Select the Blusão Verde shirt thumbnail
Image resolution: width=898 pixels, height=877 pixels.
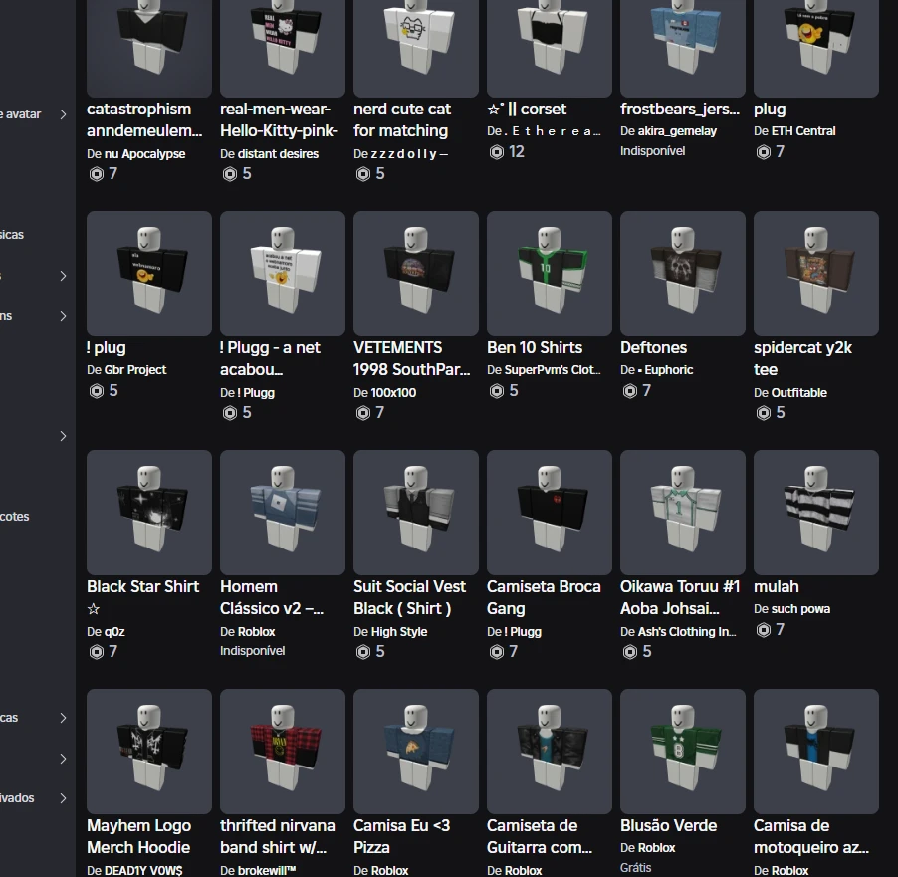coord(683,751)
